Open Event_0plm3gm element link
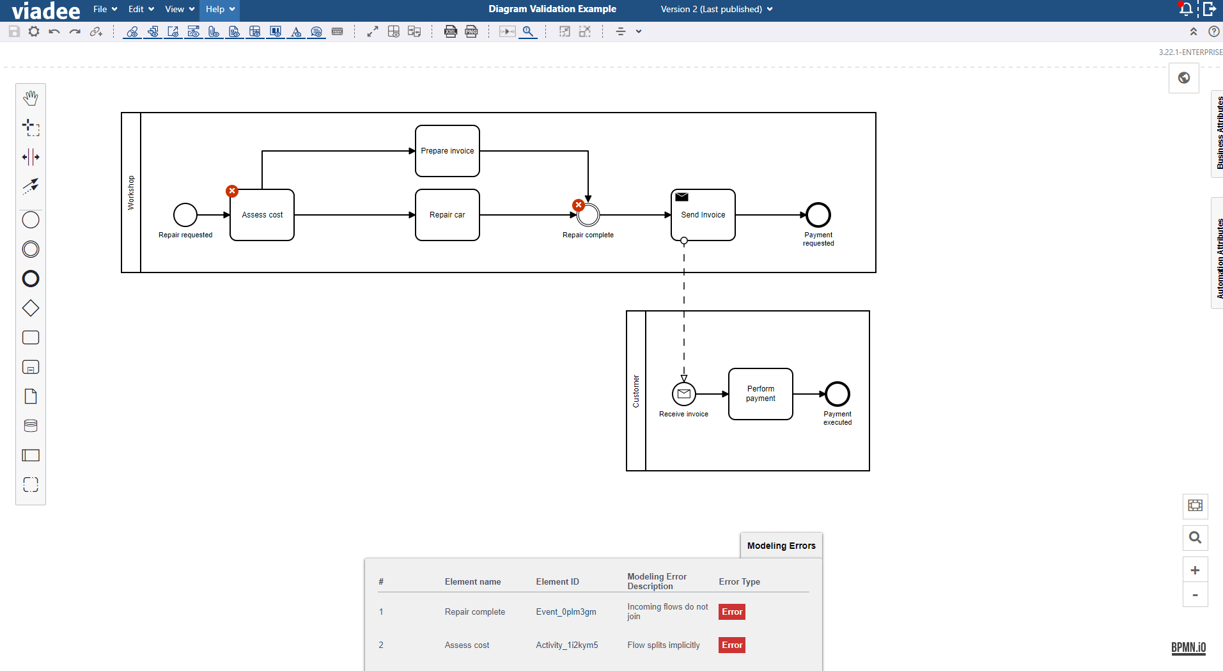 pyautogui.click(x=566, y=612)
